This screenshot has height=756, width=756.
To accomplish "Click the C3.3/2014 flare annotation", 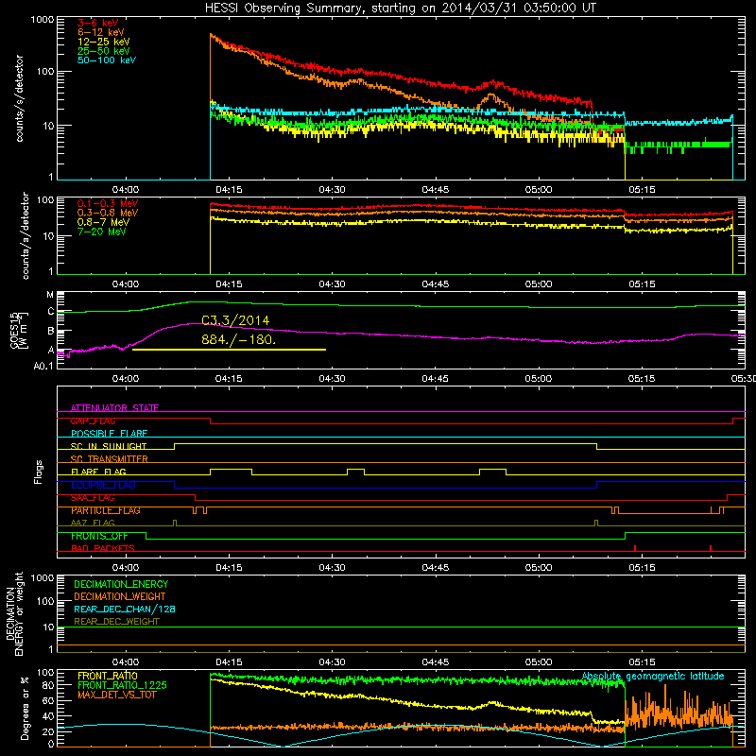I will 235,320.
